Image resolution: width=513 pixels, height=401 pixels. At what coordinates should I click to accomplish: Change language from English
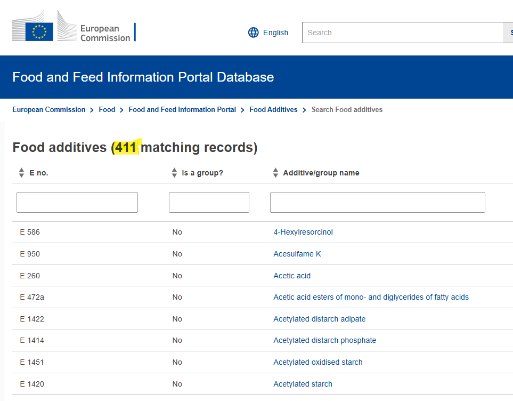click(x=275, y=33)
